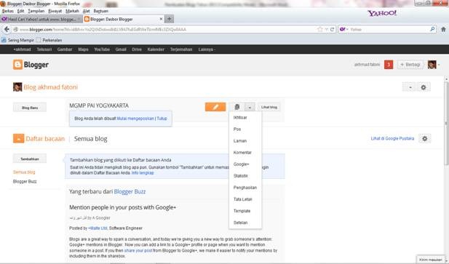The height and width of the screenshot is (264, 449).
Task: Click the Tambahkan button
Action: [30, 159]
